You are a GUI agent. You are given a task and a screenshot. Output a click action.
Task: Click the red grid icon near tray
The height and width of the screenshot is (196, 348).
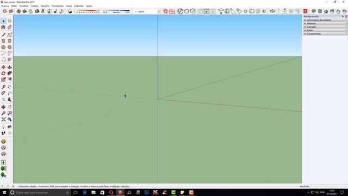[x=306, y=11]
